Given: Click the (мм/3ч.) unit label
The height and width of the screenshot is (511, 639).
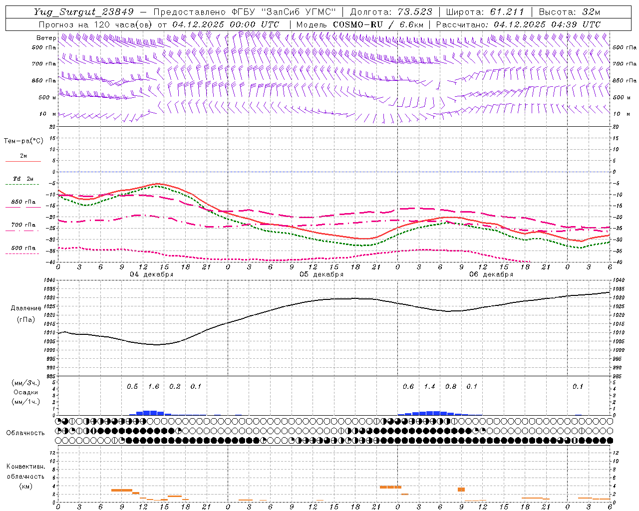Looking at the screenshot, I should (25, 383).
